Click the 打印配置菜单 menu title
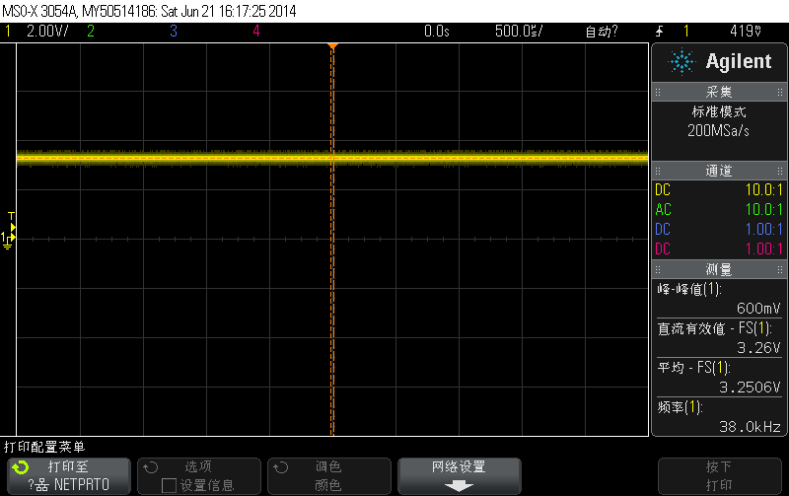Screen dimensions: 789x496 (44, 447)
